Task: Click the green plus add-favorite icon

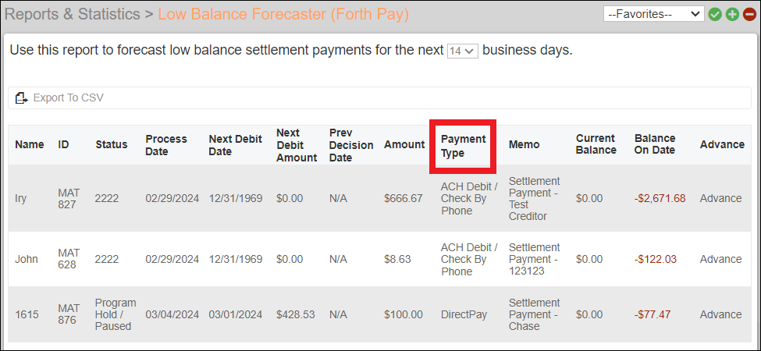Action: (x=732, y=14)
